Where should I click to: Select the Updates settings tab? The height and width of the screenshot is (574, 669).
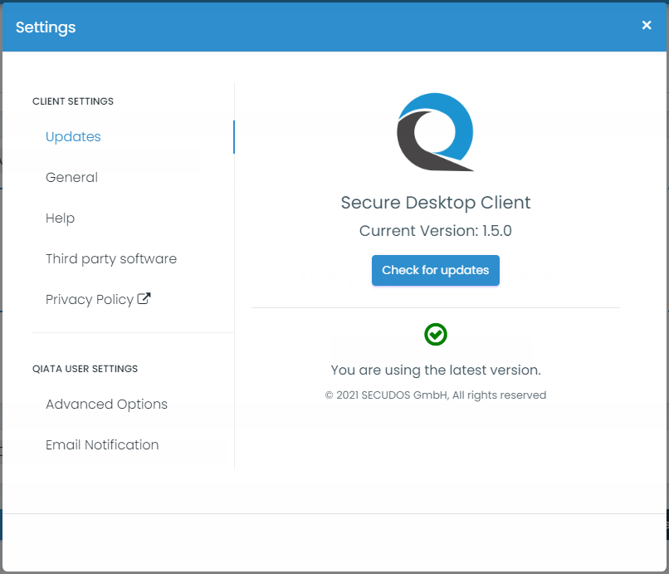coord(73,137)
